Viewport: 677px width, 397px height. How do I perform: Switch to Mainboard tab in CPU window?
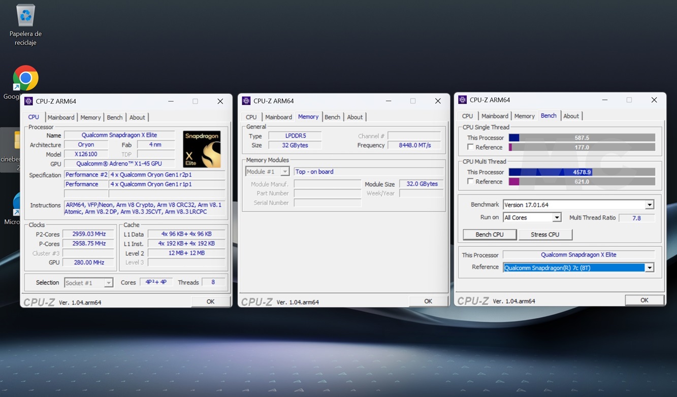61,118
